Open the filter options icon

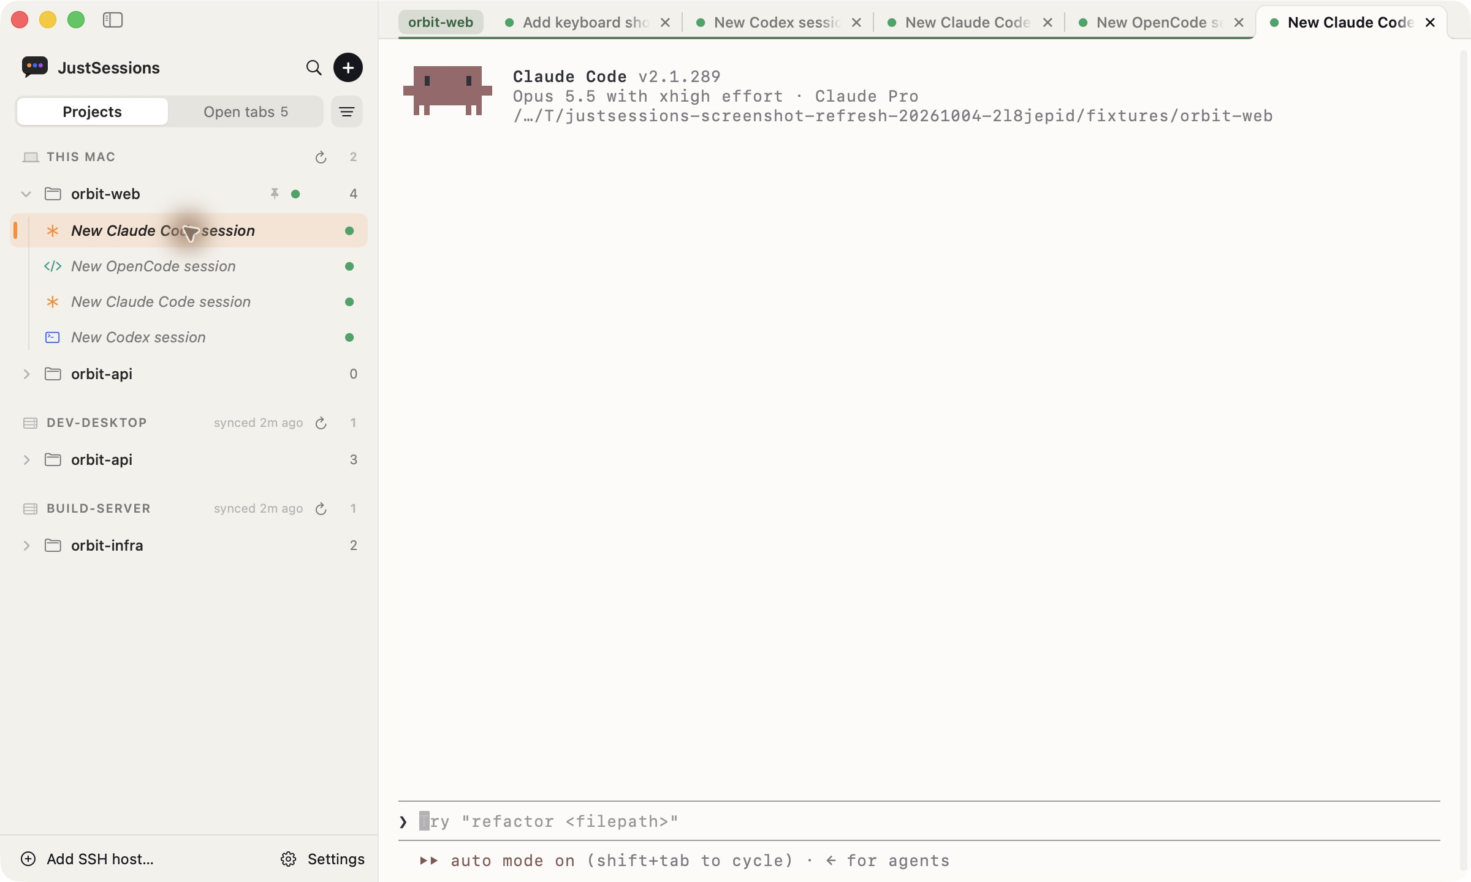point(347,111)
